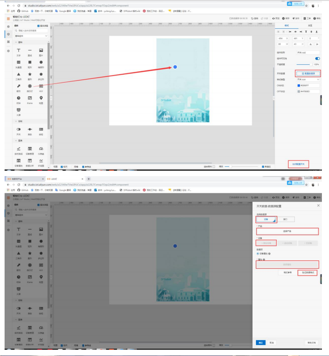Click the undo (撤销) icon in upper toolbar
Viewport: 329px width, 356px height.
pyautogui.click(x=252, y=18)
